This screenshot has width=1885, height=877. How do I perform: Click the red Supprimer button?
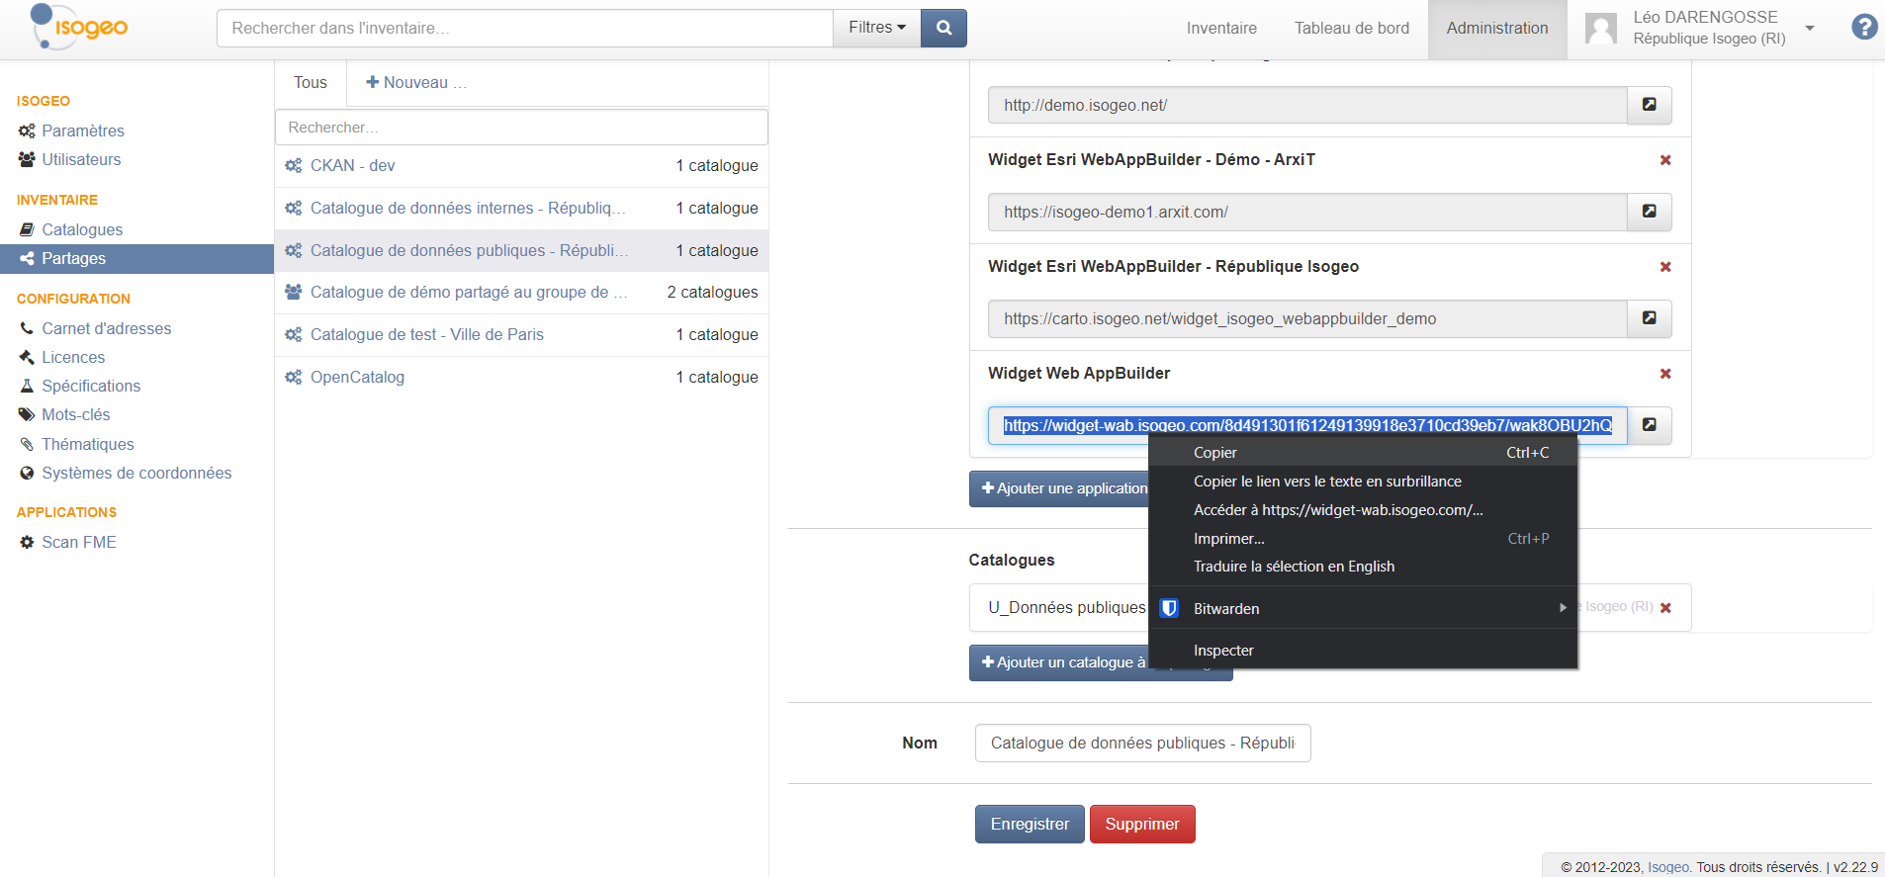pos(1142,824)
